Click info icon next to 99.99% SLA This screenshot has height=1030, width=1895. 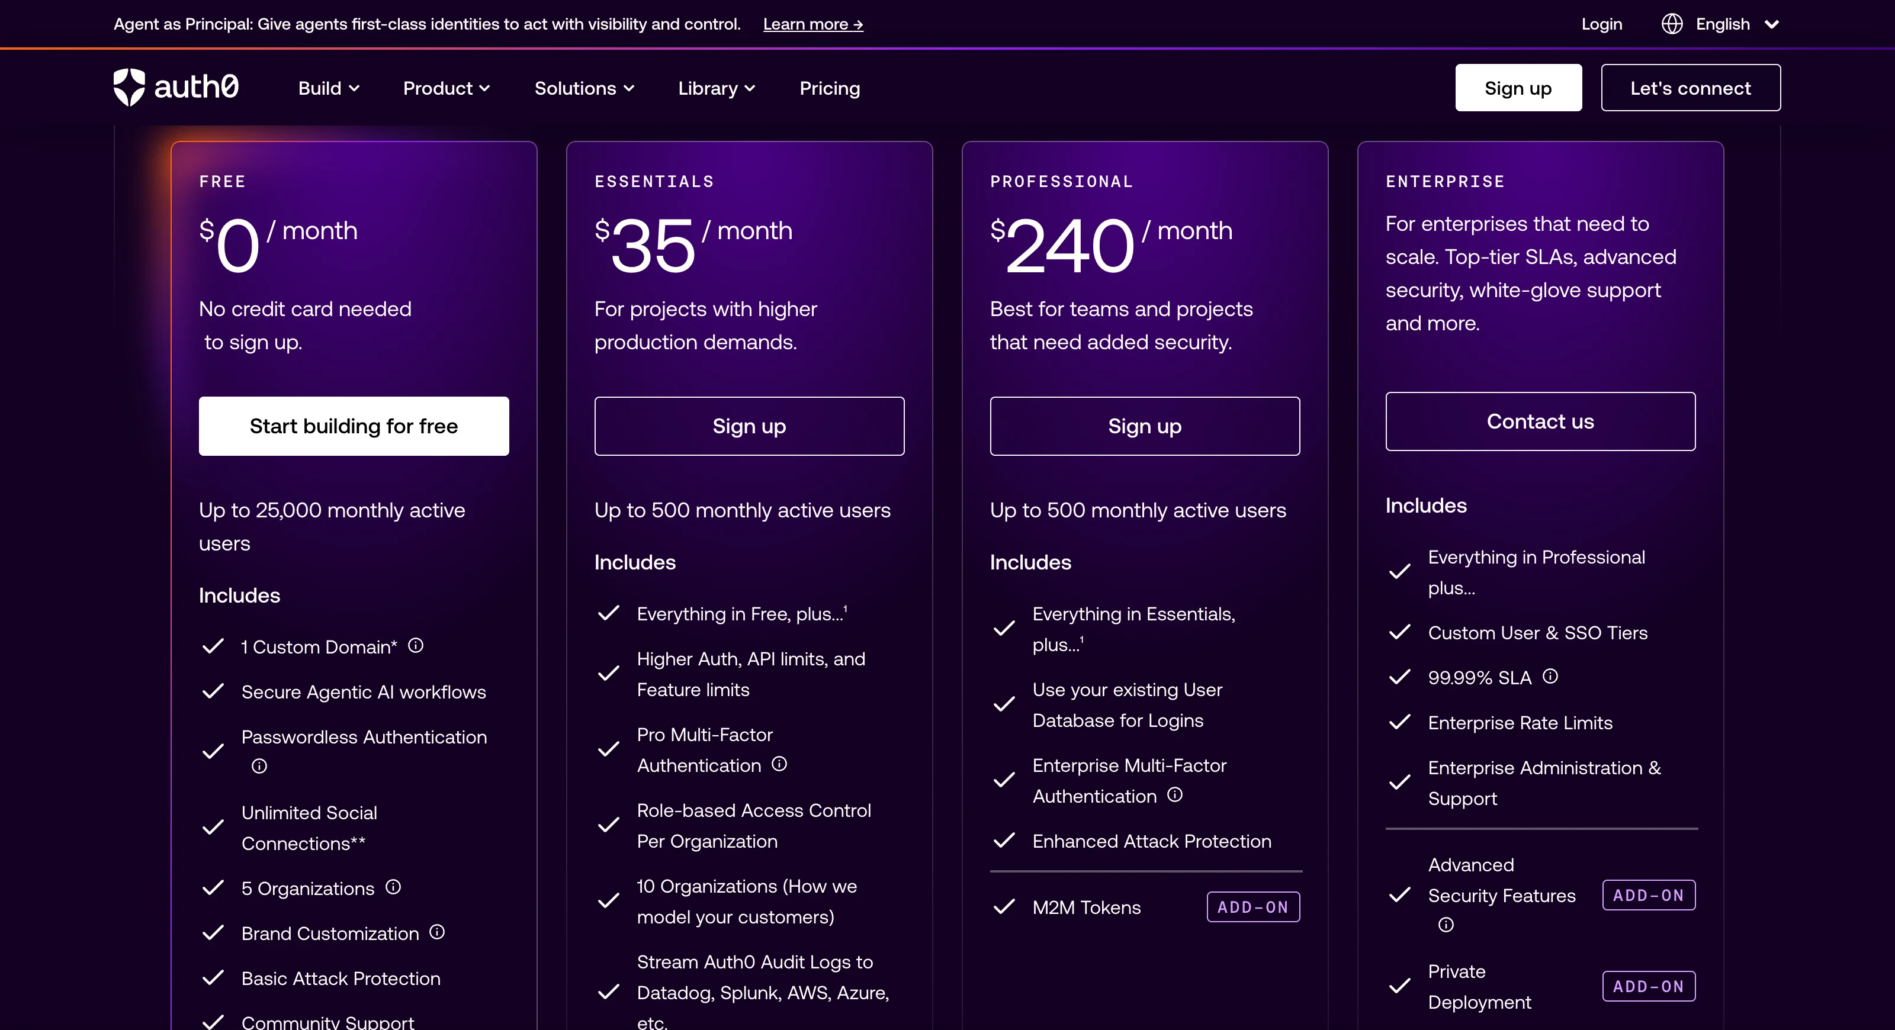(1550, 677)
